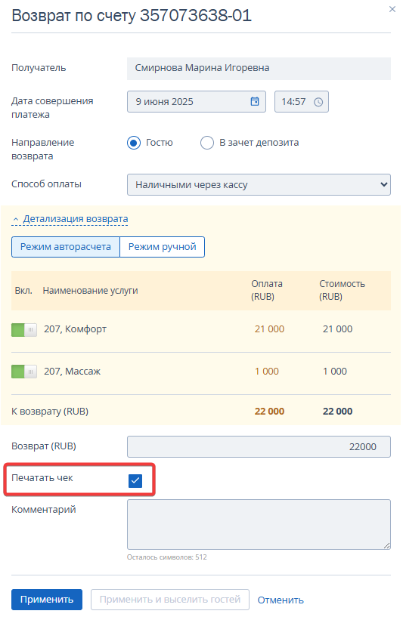Toggle off the 207, Комфорт service switch
Viewport: 403px width, 617px height.
[x=24, y=330]
